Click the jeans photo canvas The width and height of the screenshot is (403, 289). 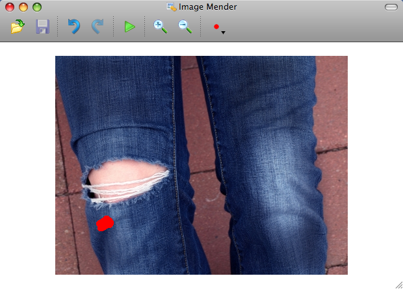[x=201, y=165]
